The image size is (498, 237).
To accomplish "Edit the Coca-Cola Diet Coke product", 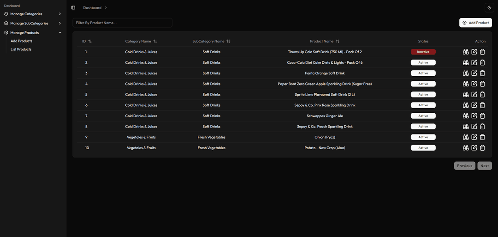I will coord(474,62).
